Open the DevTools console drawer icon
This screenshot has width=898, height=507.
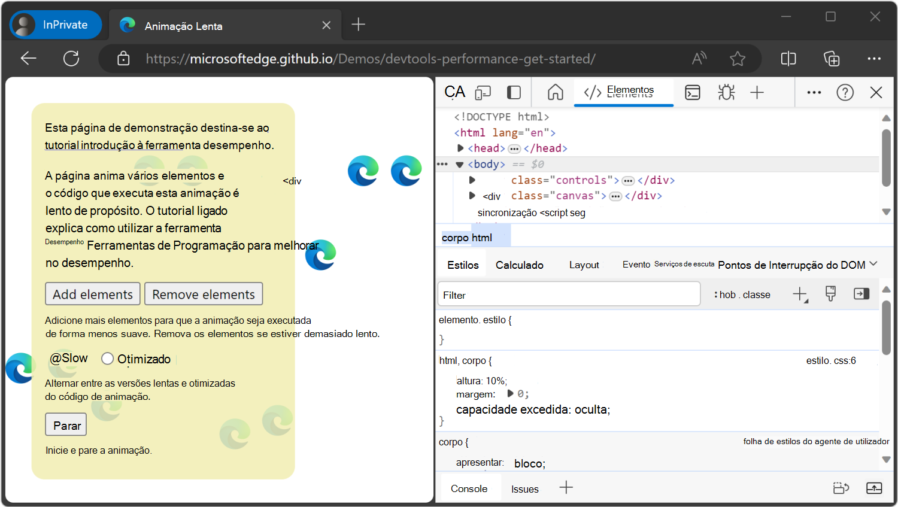(x=693, y=92)
